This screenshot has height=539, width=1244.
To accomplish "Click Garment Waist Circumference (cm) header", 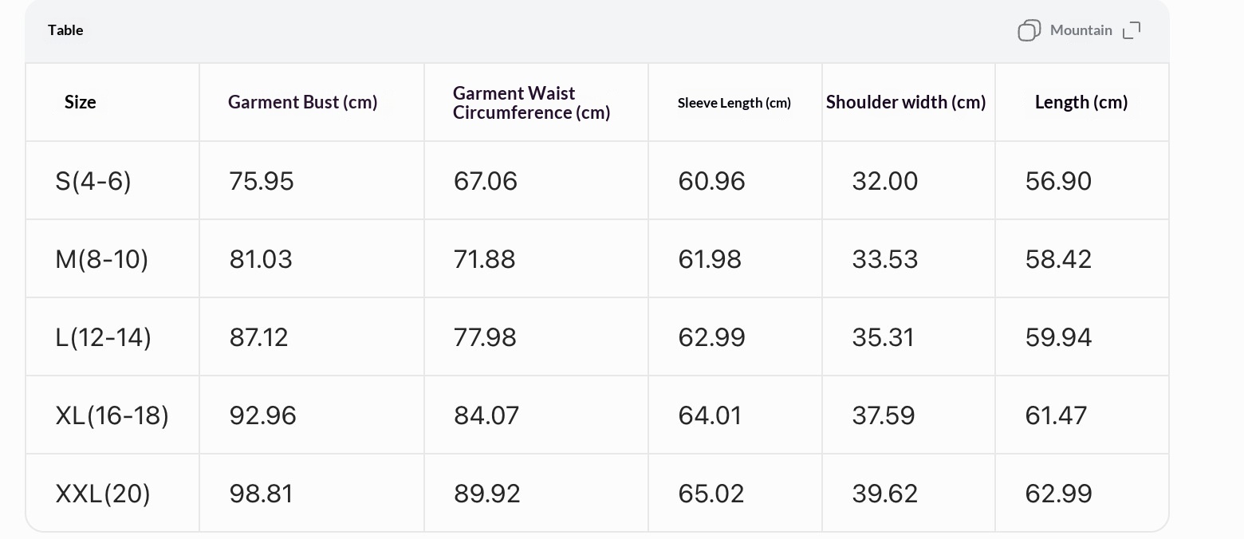I will tap(531, 103).
